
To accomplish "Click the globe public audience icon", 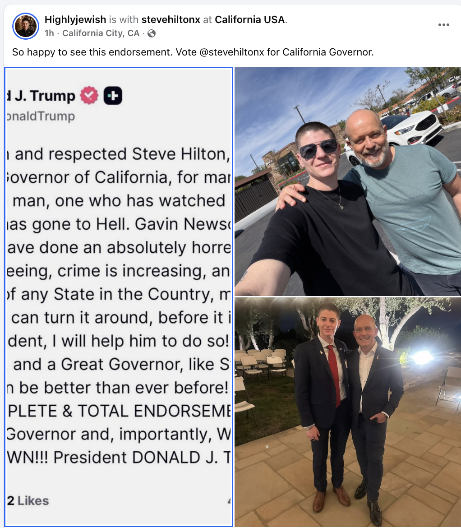I will point(152,33).
